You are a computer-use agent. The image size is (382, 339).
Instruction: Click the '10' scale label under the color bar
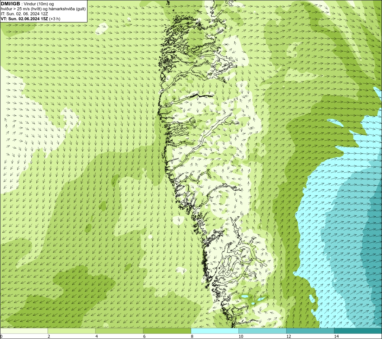[241, 336]
